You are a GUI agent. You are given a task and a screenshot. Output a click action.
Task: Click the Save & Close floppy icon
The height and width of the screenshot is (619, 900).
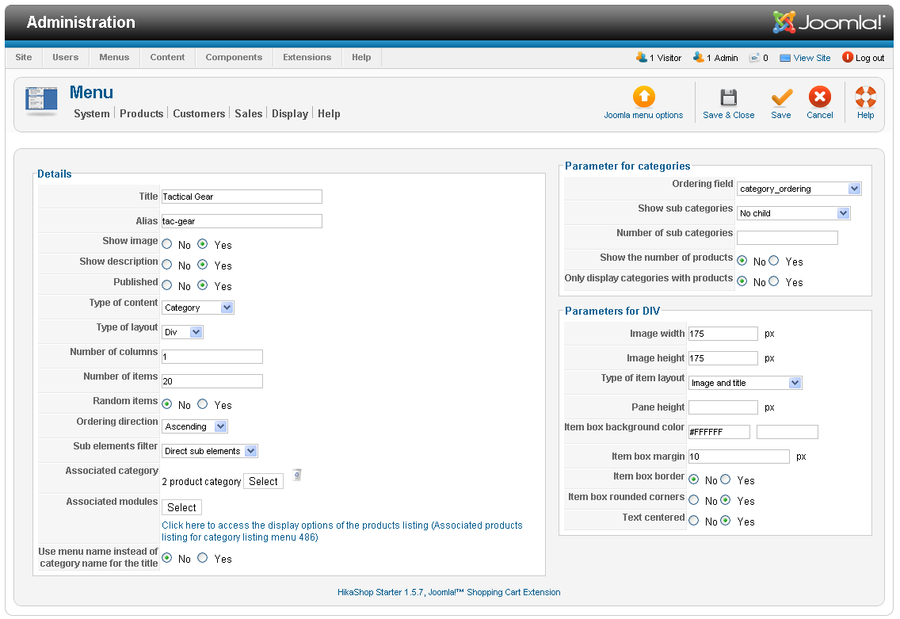click(x=728, y=97)
